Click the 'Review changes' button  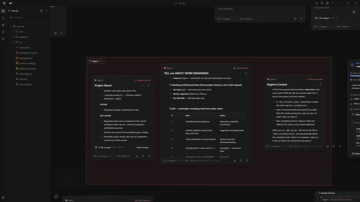point(142,148)
